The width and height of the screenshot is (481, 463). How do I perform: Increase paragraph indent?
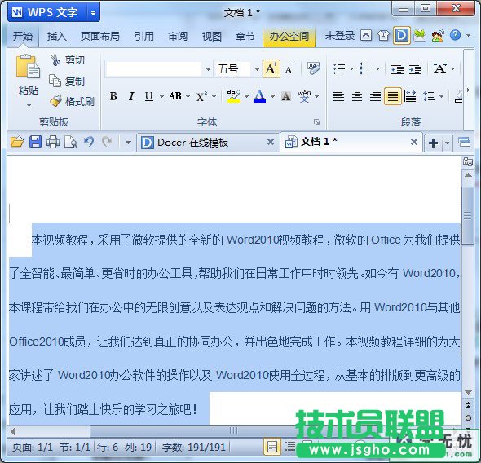pyautogui.click(x=415, y=68)
